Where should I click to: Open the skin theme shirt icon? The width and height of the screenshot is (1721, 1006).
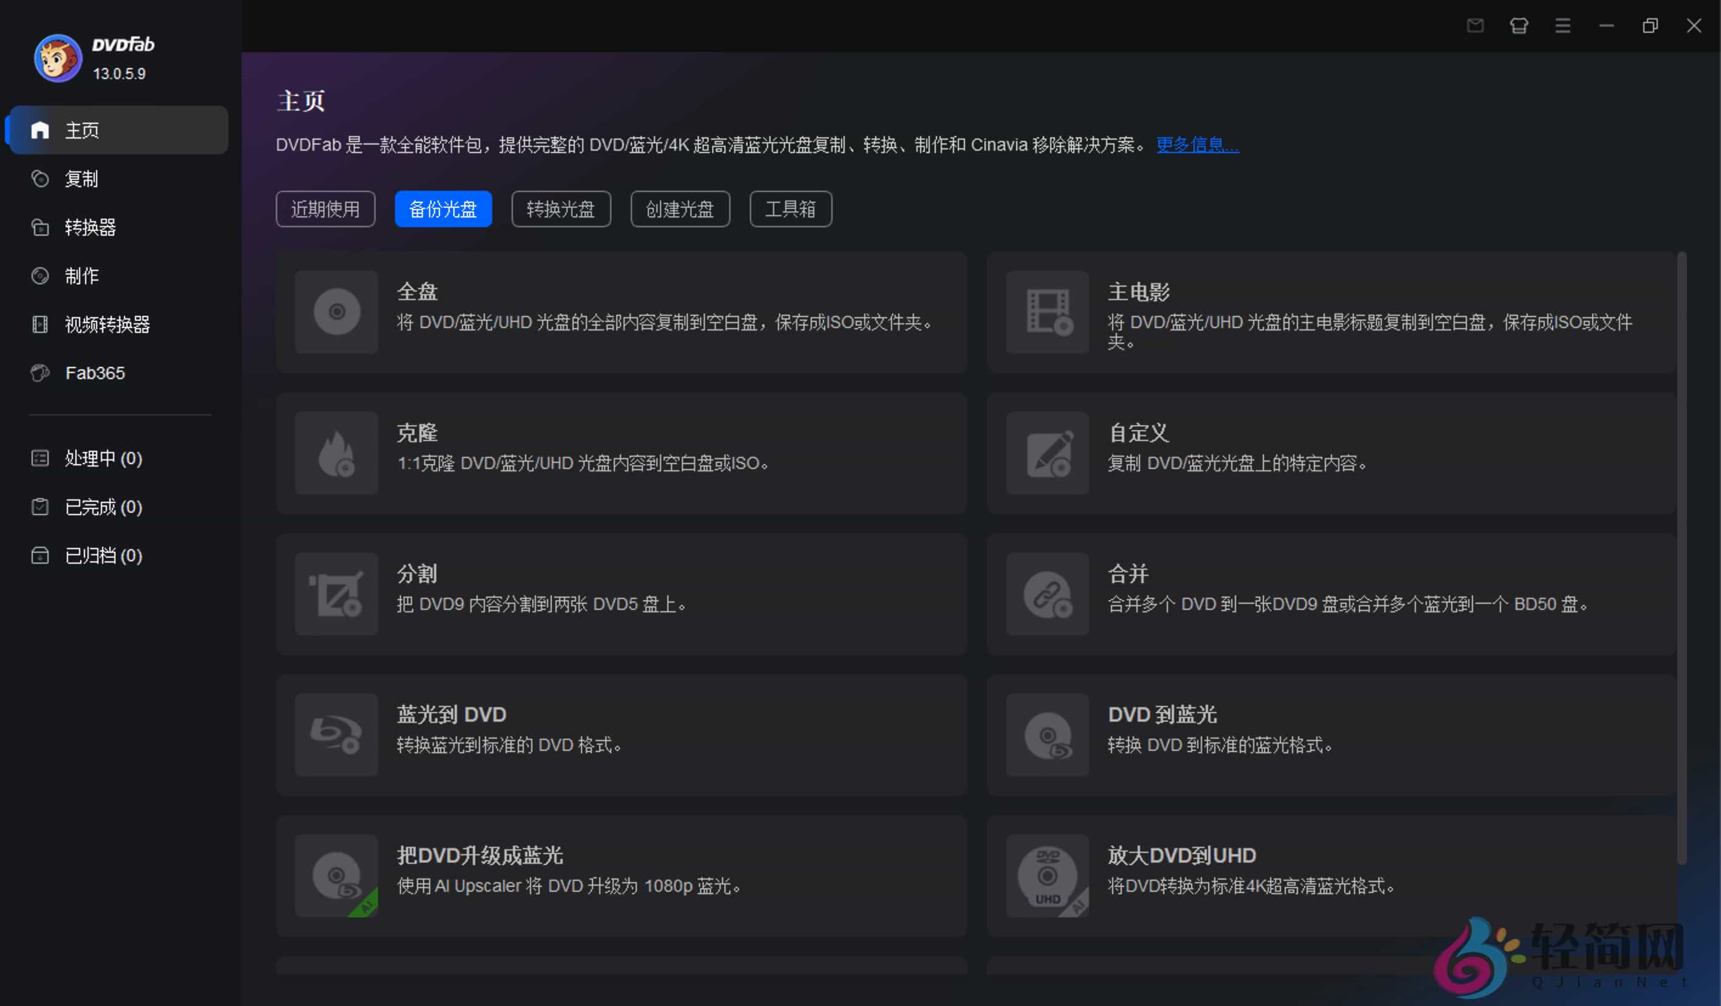coord(1519,26)
